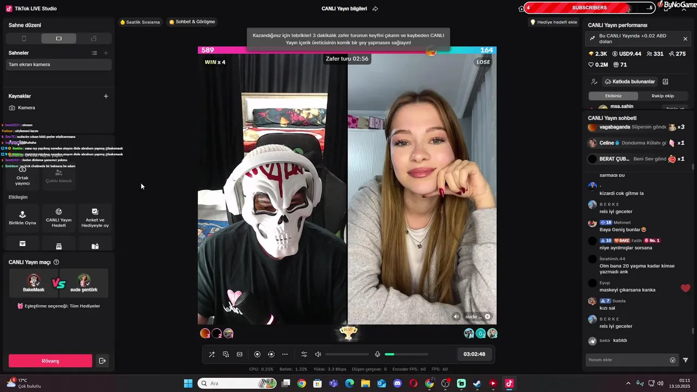Click the share arrow next to CANLI Yayın bilgileri
The height and width of the screenshot is (392, 697).
click(375, 9)
